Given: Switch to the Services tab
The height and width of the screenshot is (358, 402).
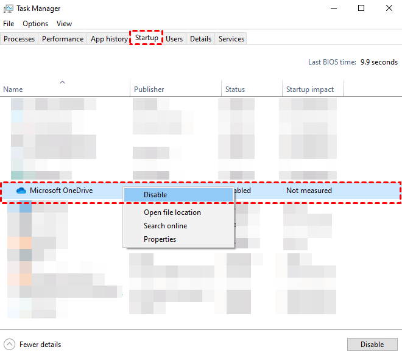Looking at the screenshot, I should click(231, 39).
